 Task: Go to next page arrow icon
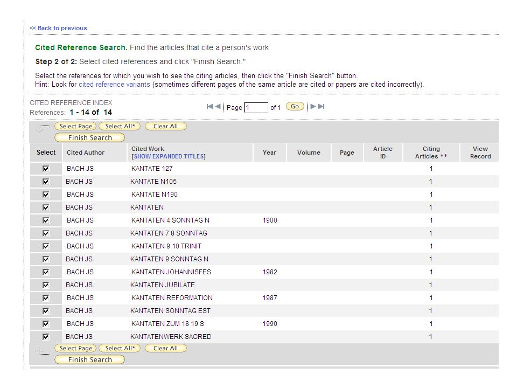[313, 106]
